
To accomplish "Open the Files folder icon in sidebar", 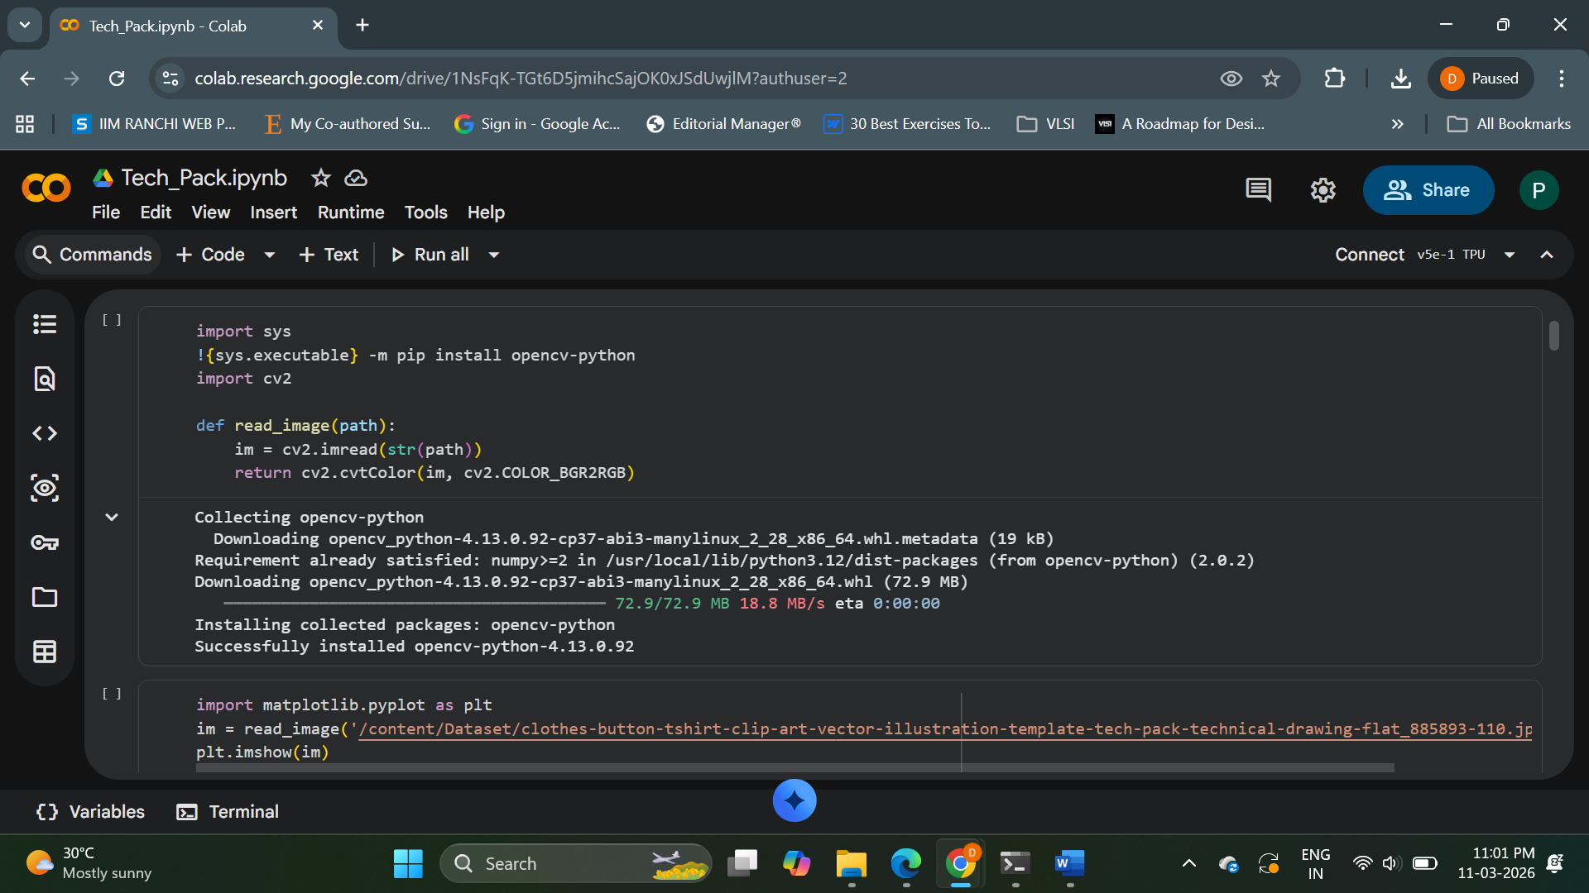I will pos(45,597).
